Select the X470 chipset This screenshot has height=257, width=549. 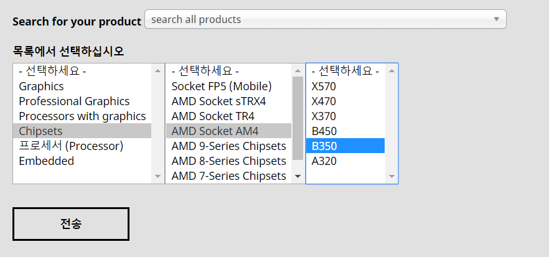345,101
